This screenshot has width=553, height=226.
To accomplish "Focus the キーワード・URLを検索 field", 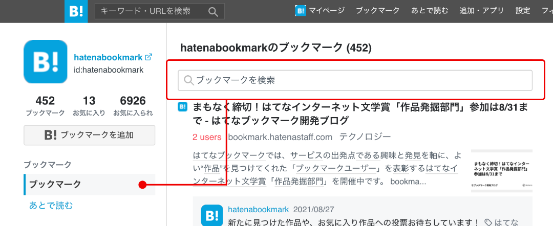I will coord(160,11).
